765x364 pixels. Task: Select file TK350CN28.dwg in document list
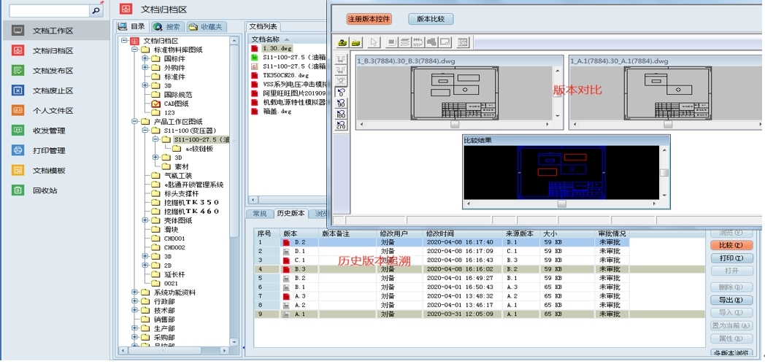pos(286,76)
